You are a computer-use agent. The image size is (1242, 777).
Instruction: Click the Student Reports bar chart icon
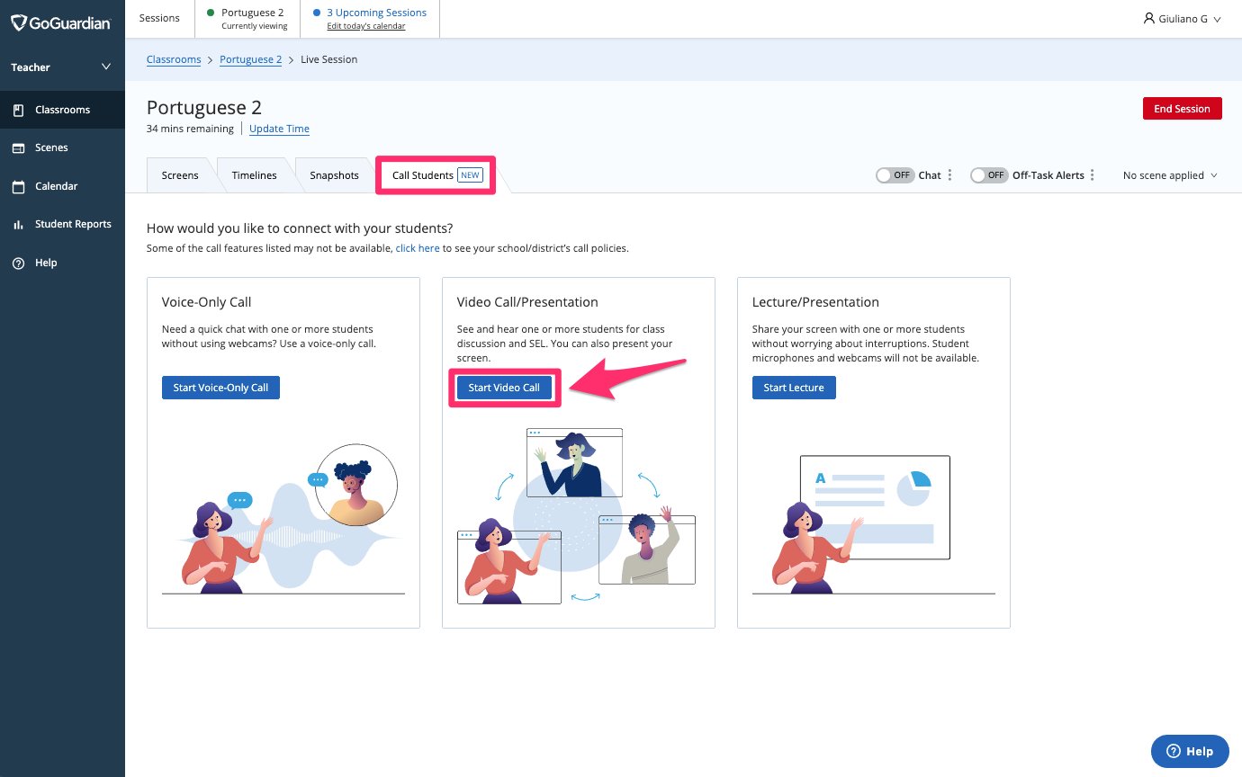coord(18,225)
